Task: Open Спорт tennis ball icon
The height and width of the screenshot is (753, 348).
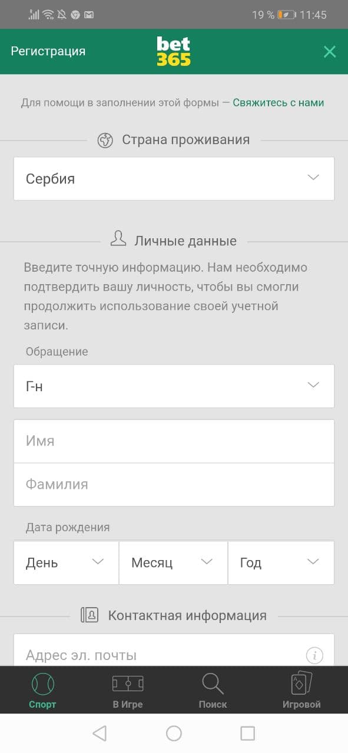Action: (x=42, y=684)
